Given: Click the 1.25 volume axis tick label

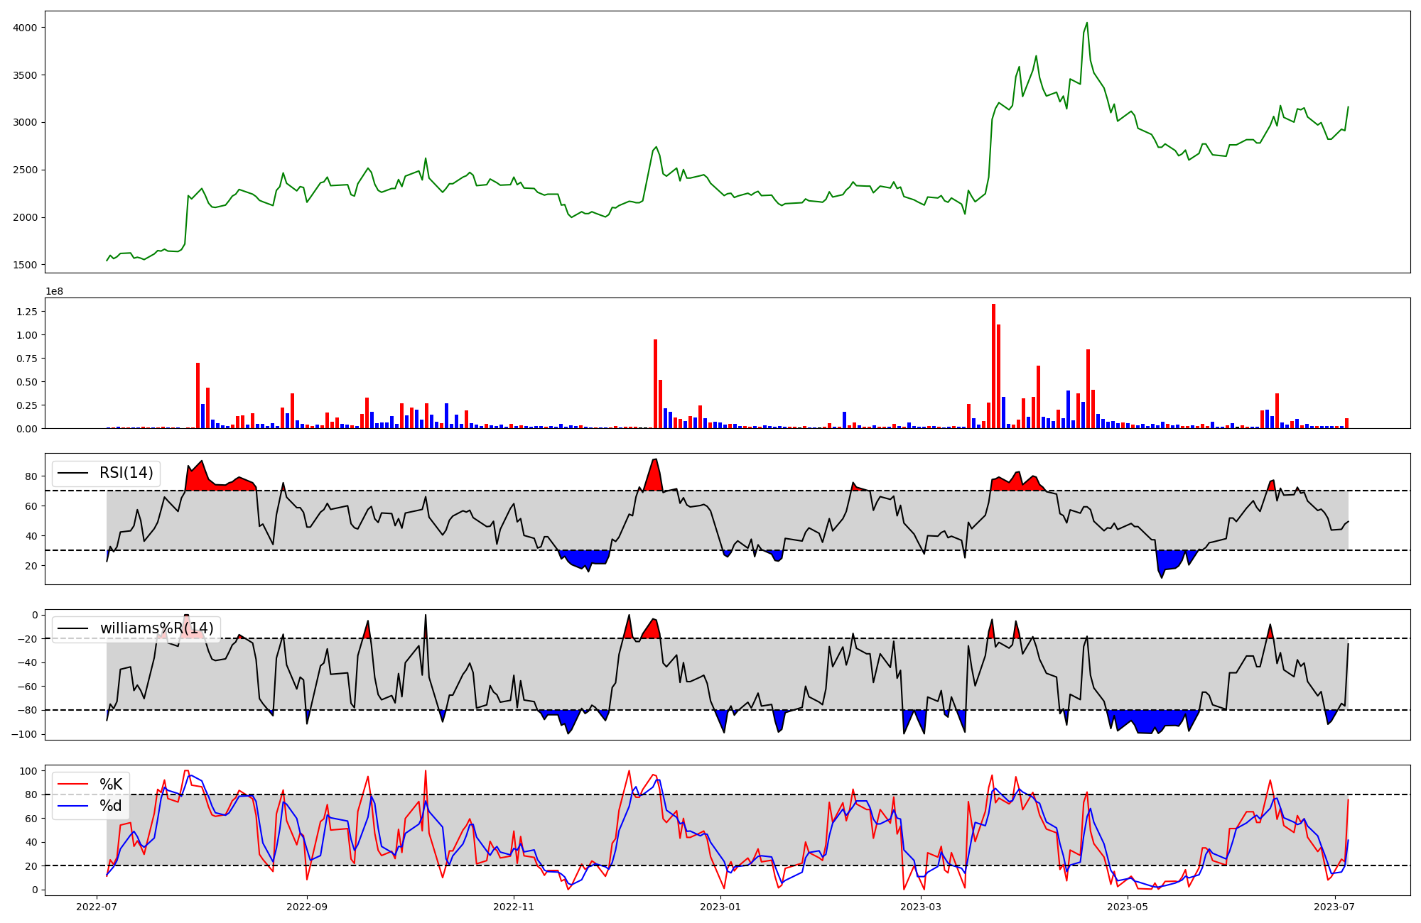Looking at the screenshot, I should coord(27,312).
